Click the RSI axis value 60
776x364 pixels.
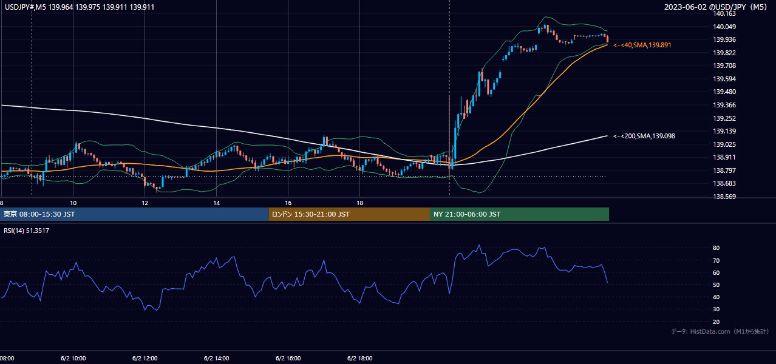tap(716, 272)
